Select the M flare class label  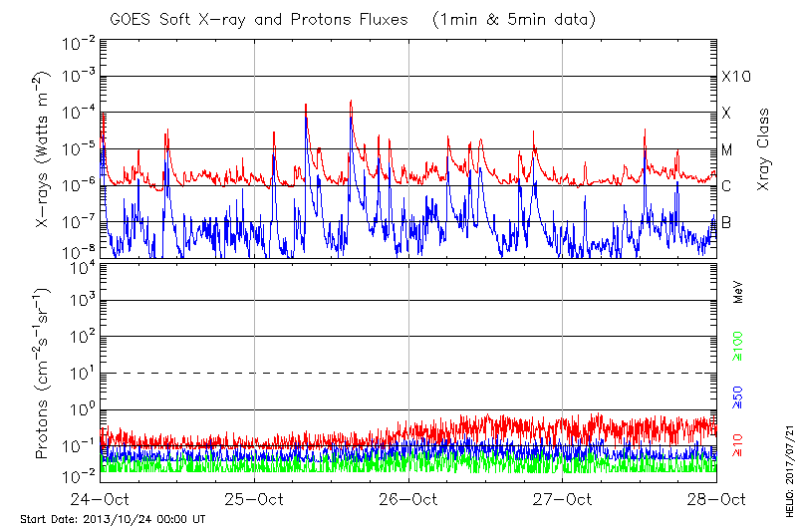click(x=727, y=150)
